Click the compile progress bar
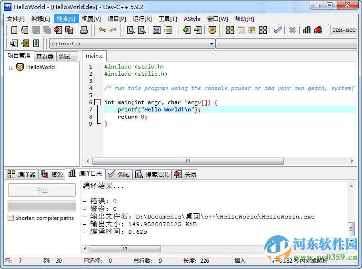362x269 pixels. tap(42, 206)
